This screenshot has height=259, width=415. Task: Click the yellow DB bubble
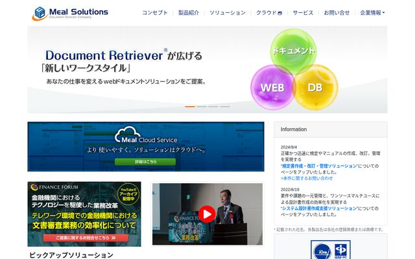point(316,88)
